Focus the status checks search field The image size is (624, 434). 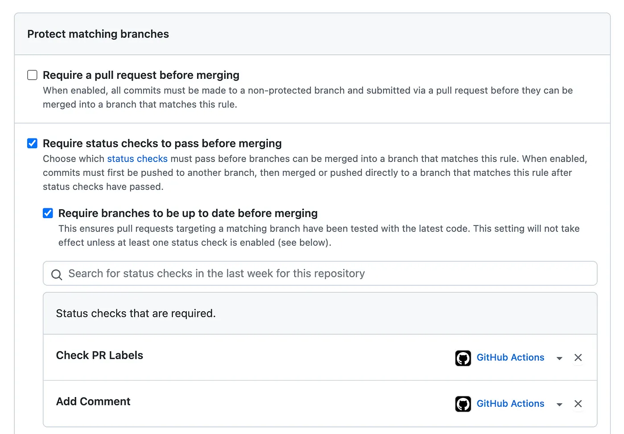click(x=330, y=273)
